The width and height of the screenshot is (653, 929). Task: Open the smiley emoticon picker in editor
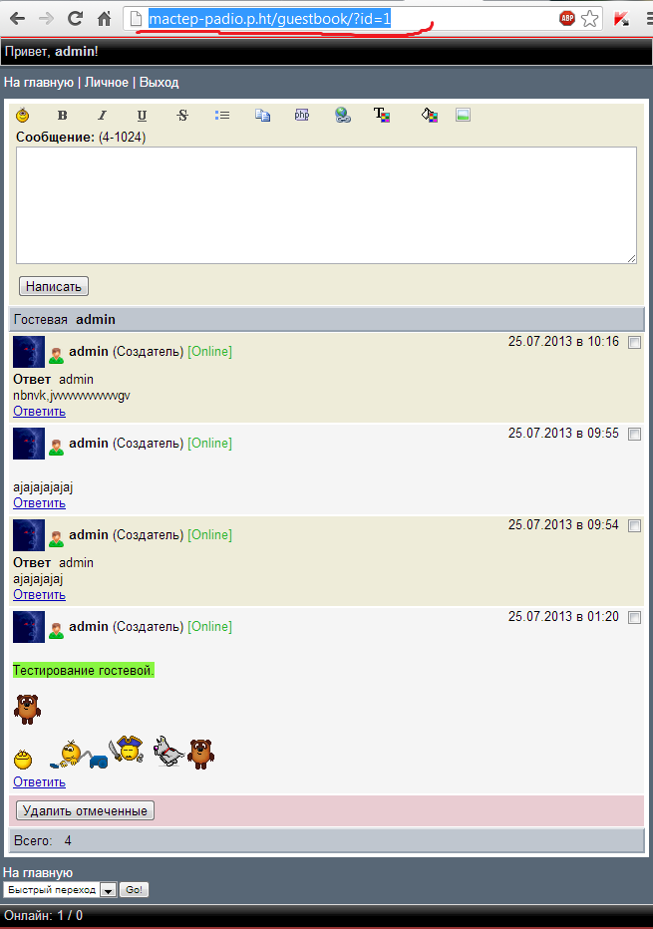coord(23,115)
